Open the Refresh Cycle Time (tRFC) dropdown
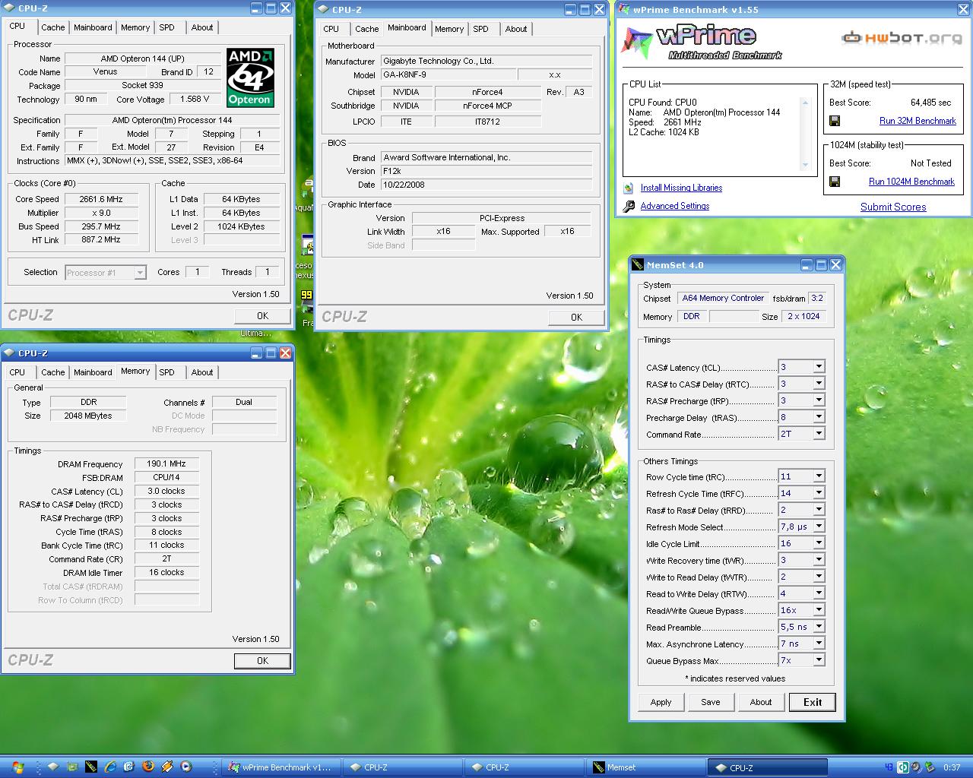Viewport: 973px width, 778px height. (x=819, y=493)
